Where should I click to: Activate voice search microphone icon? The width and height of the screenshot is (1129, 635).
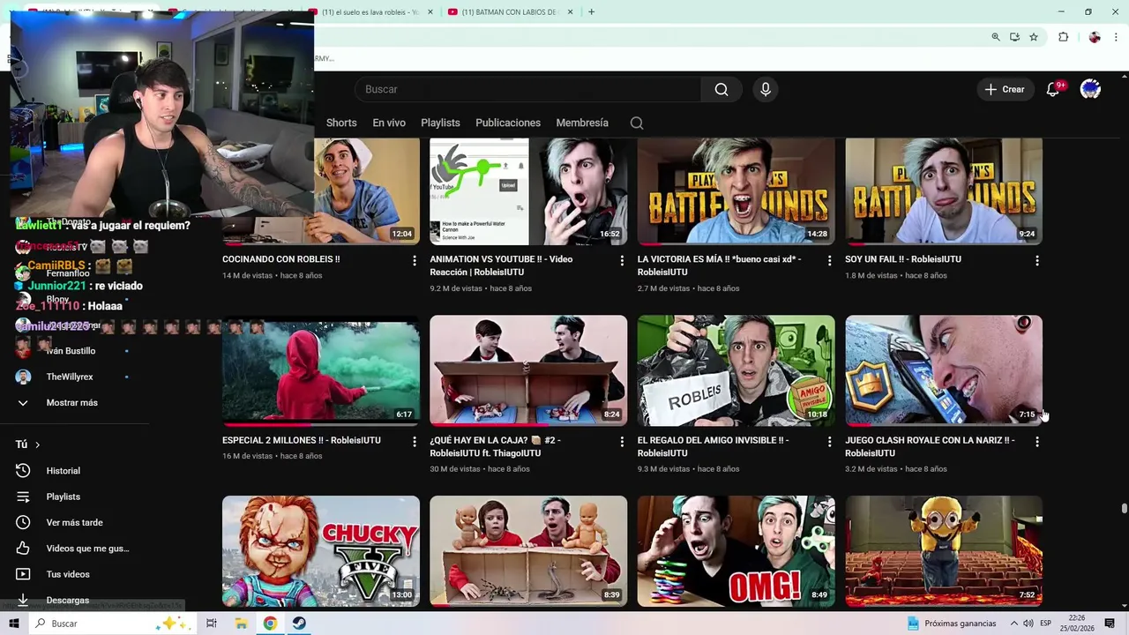point(766,89)
